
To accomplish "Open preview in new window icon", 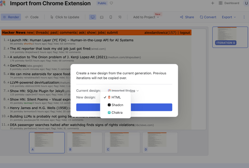I will pos(120,17).
